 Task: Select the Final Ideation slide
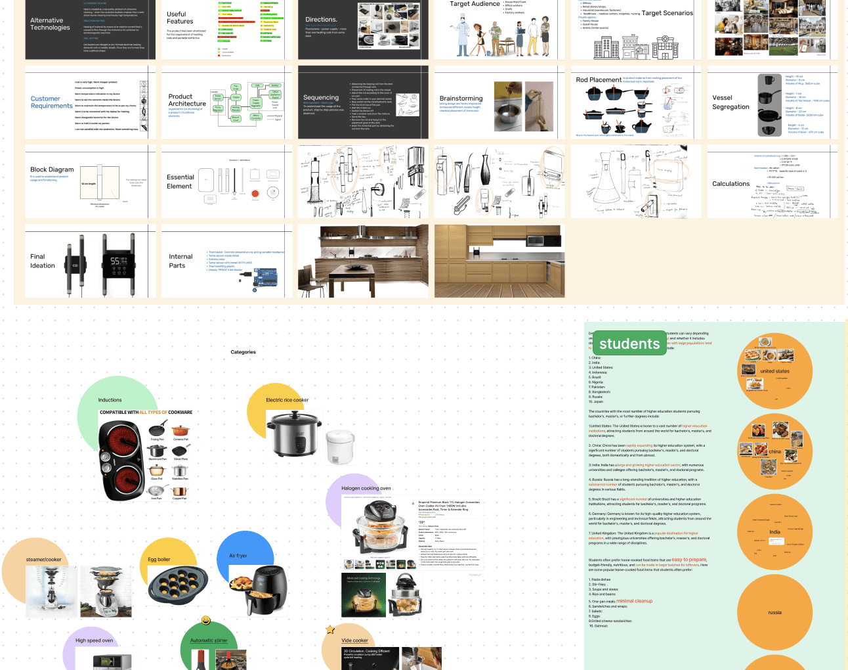coord(91,261)
